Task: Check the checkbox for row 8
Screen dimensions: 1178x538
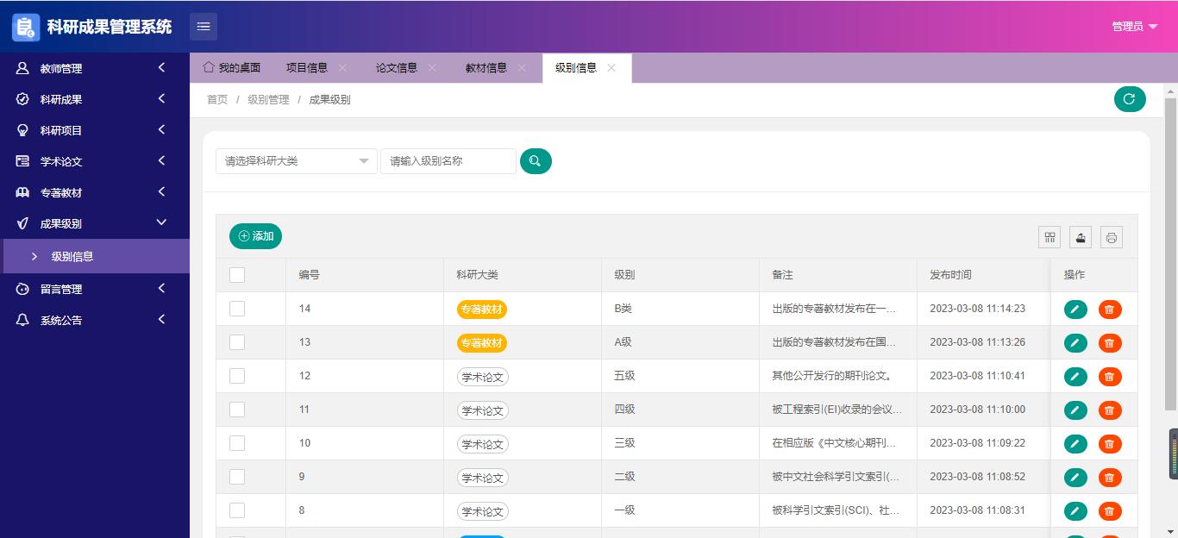Action: tap(237, 510)
